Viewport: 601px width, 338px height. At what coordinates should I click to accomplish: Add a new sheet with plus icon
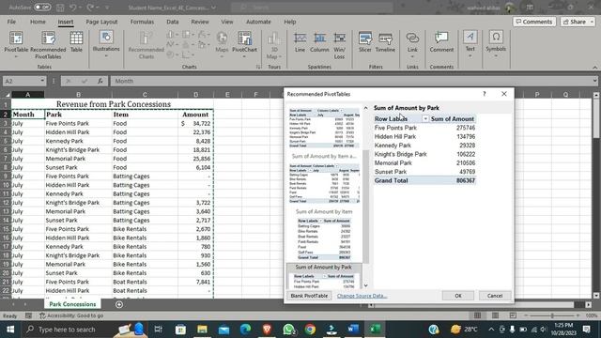point(119,304)
